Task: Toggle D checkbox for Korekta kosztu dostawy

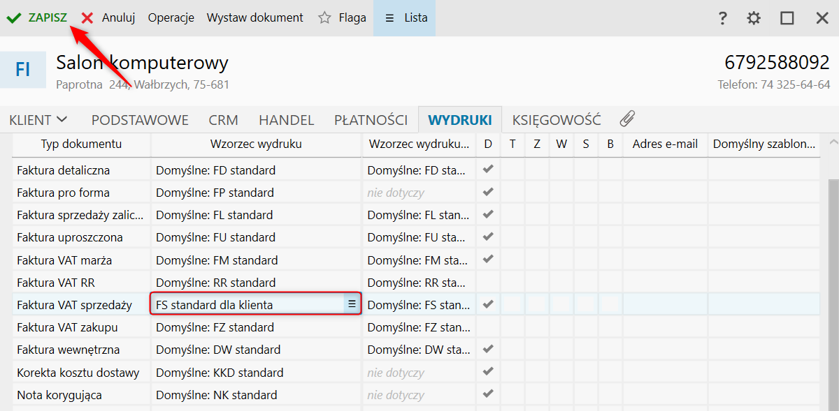Action: 488,372
